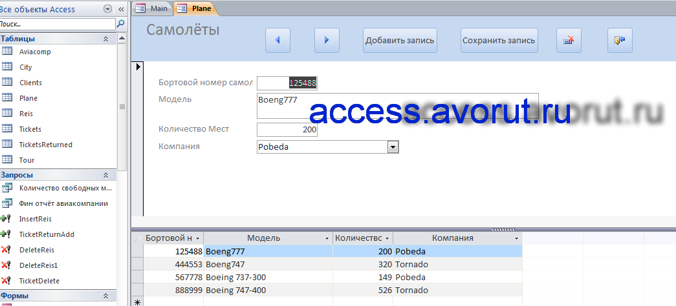Select cell Boeing 737-300
This screenshot has height=306, width=676.
pos(268,277)
